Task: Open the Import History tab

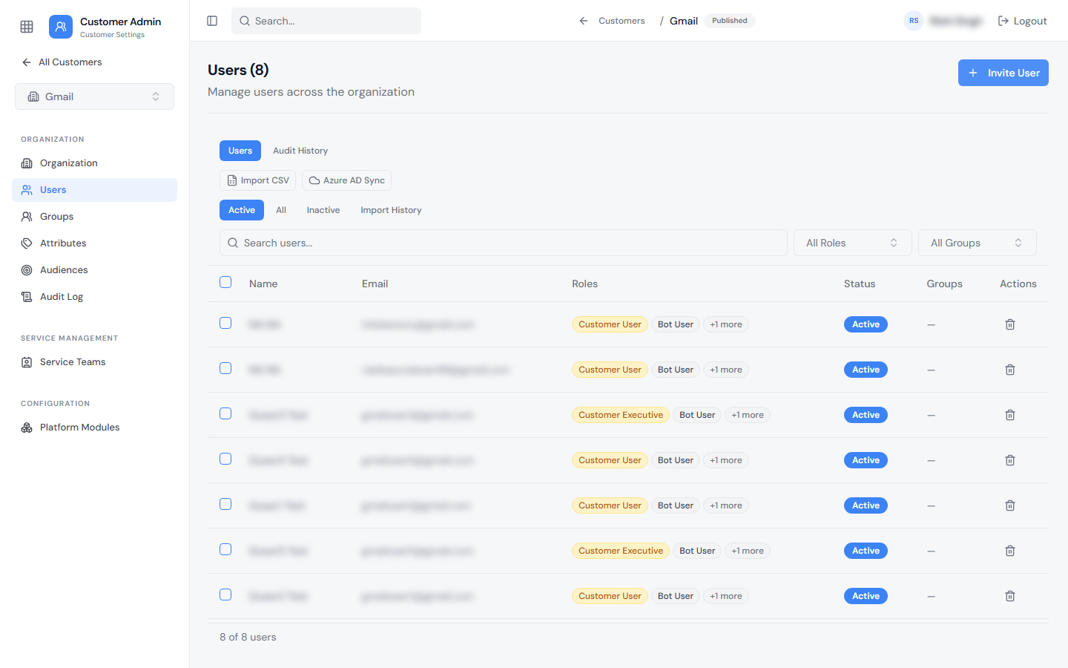Action: tap(391, 210)
